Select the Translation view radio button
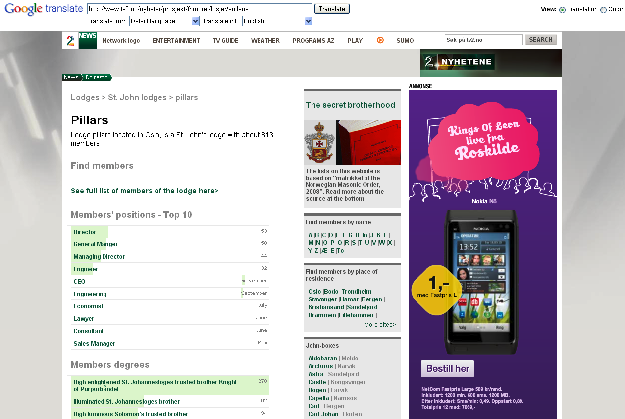The width and height of the screenshot is (625, 419). click(x=562, y=10)
